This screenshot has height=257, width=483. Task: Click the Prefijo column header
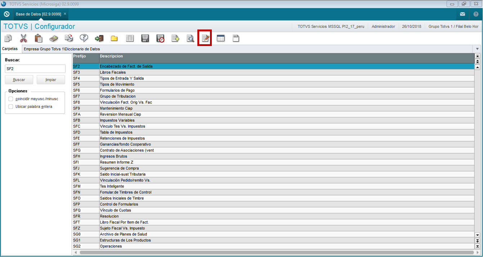point(86,58)
